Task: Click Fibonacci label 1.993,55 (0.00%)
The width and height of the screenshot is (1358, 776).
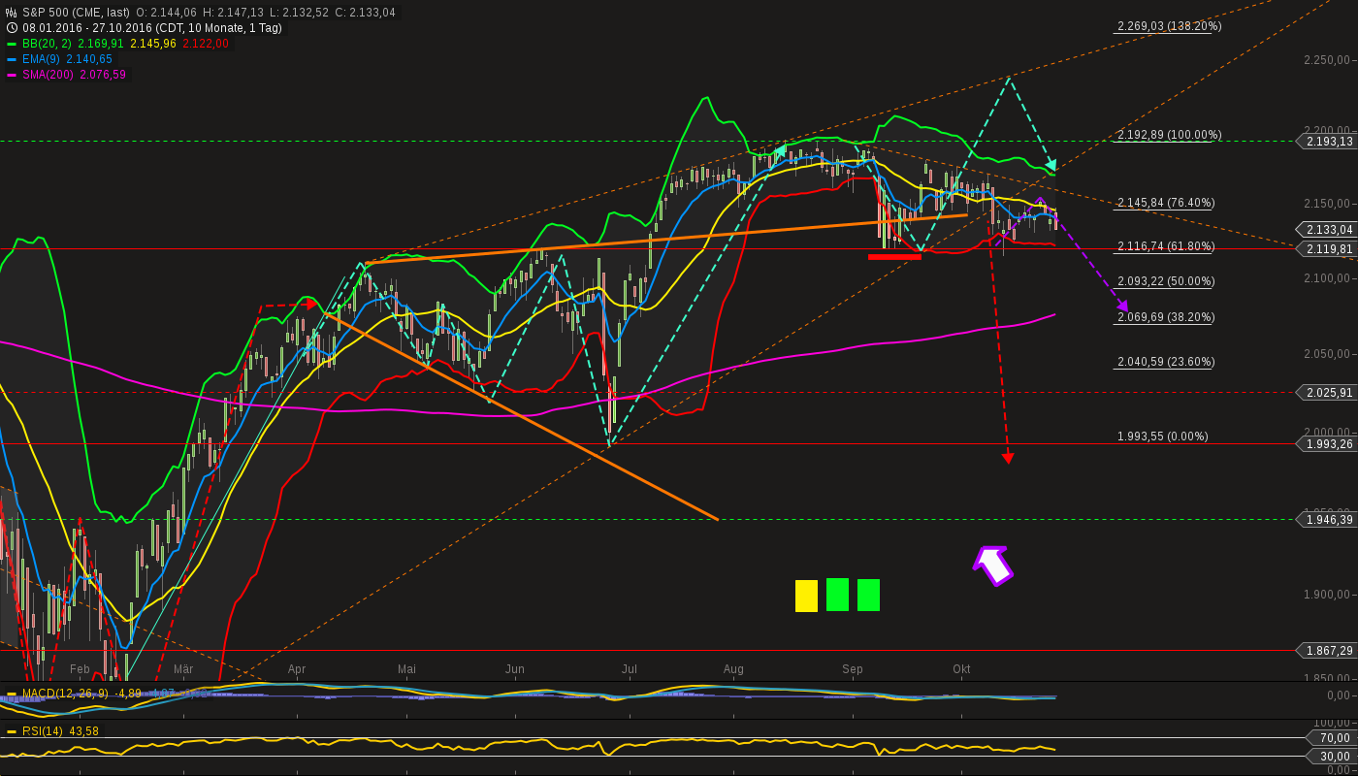Action: click(x=1163, y=436)
